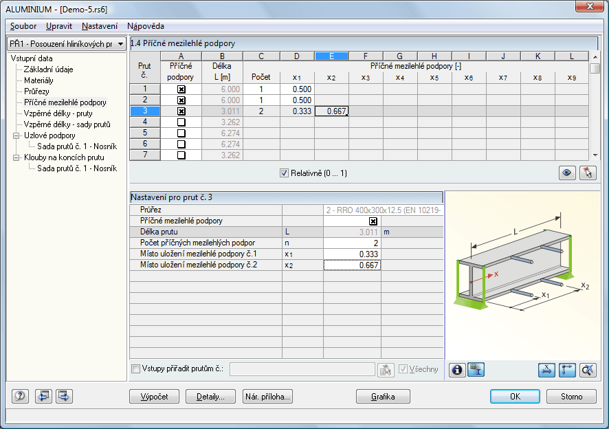Viewport: 609px width, 429px height.
Task: Click the OK button
Action: coord(515,397)
